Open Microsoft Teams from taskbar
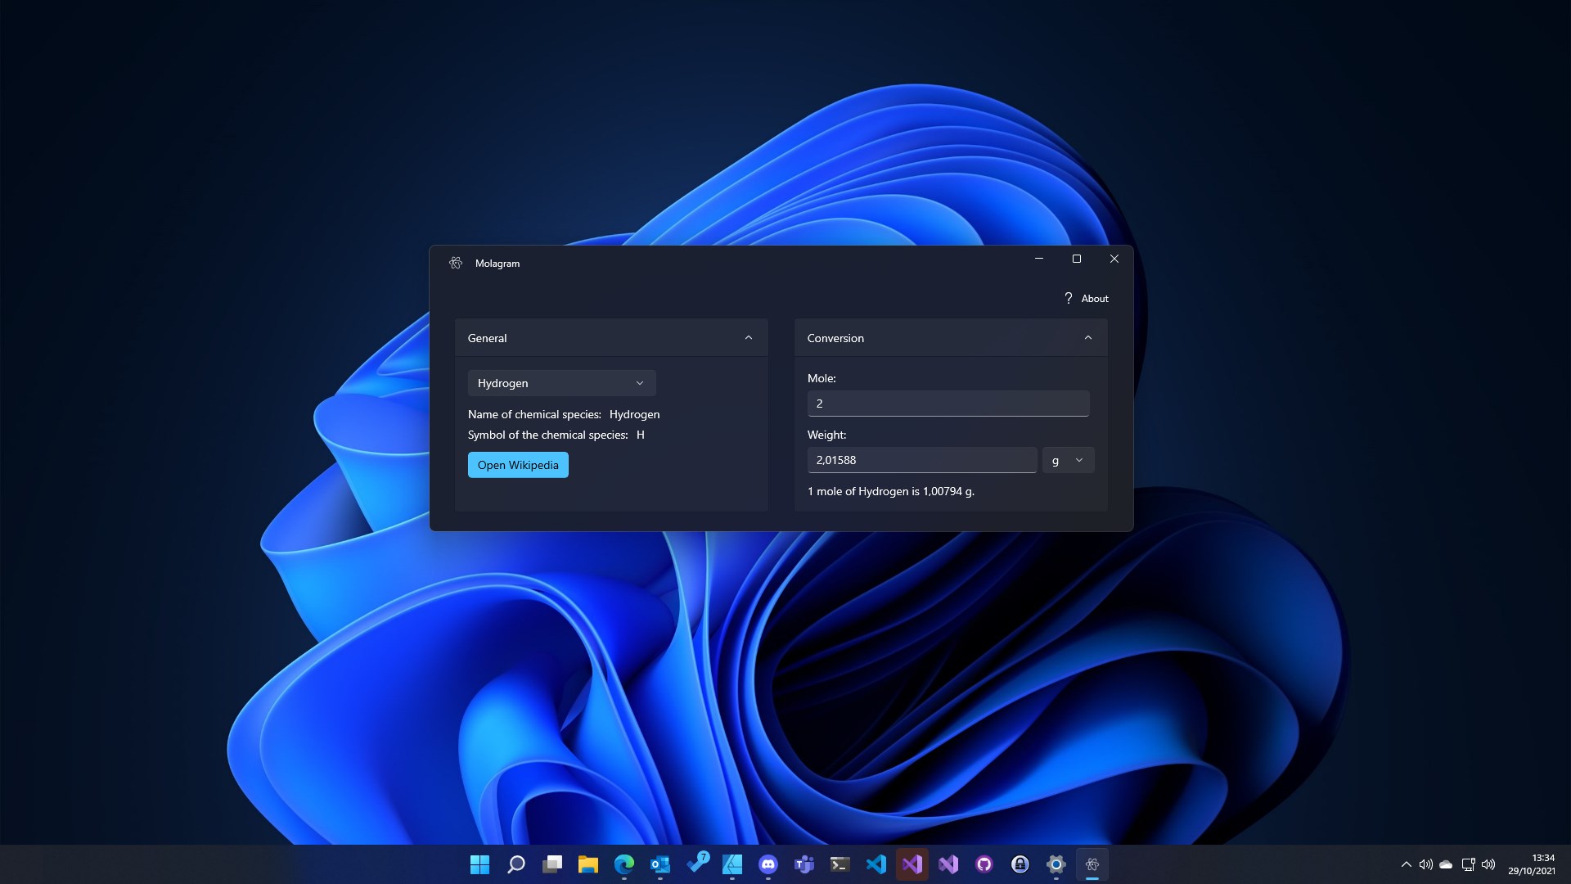 [804, 864]
